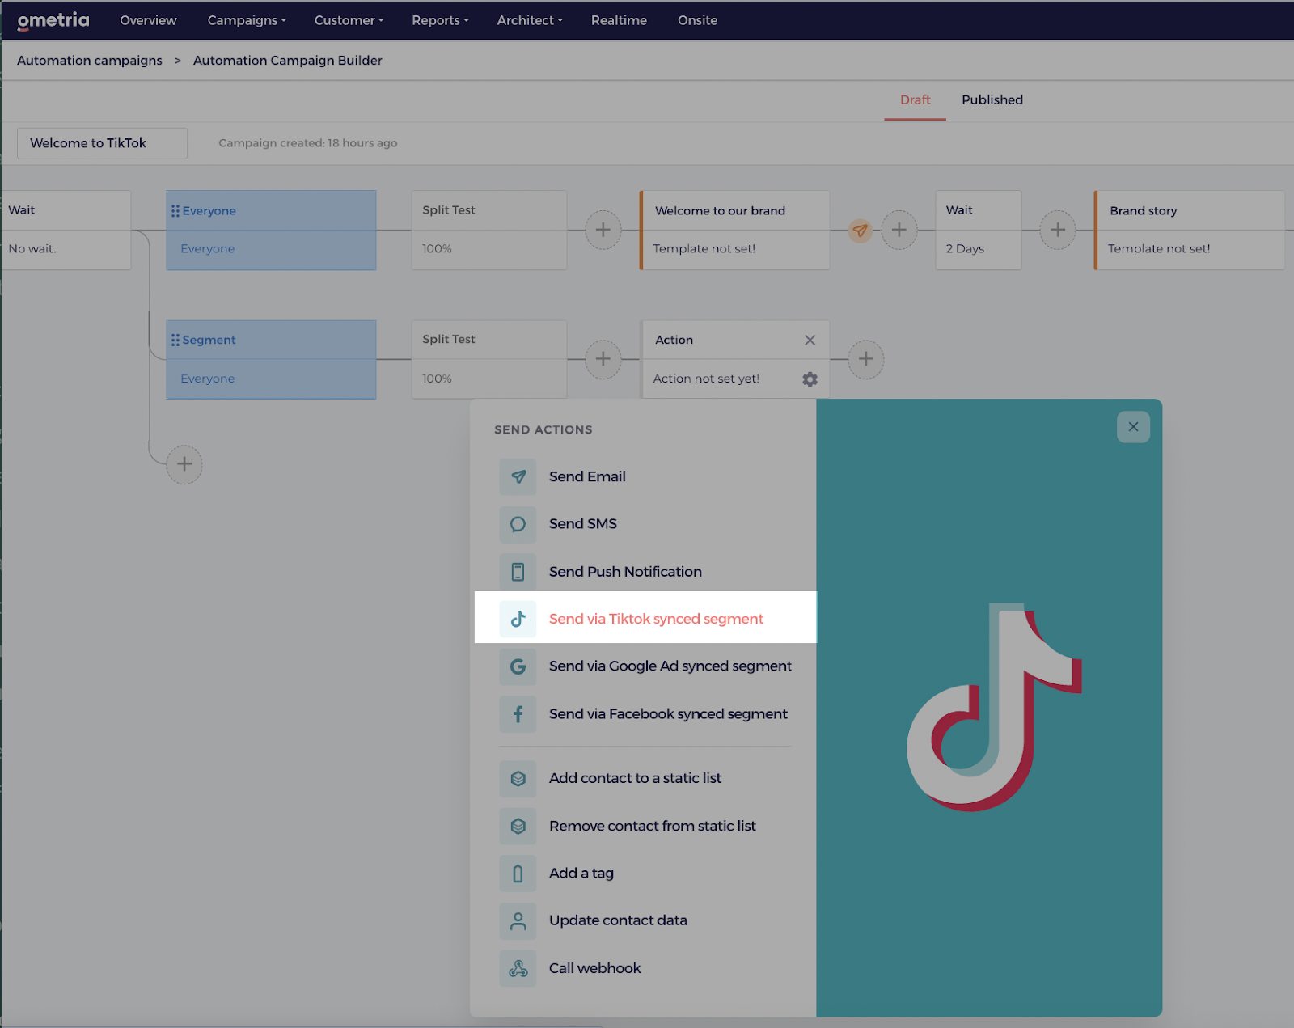Add a step after the Segment Split Test

click(x=603, y=359)
